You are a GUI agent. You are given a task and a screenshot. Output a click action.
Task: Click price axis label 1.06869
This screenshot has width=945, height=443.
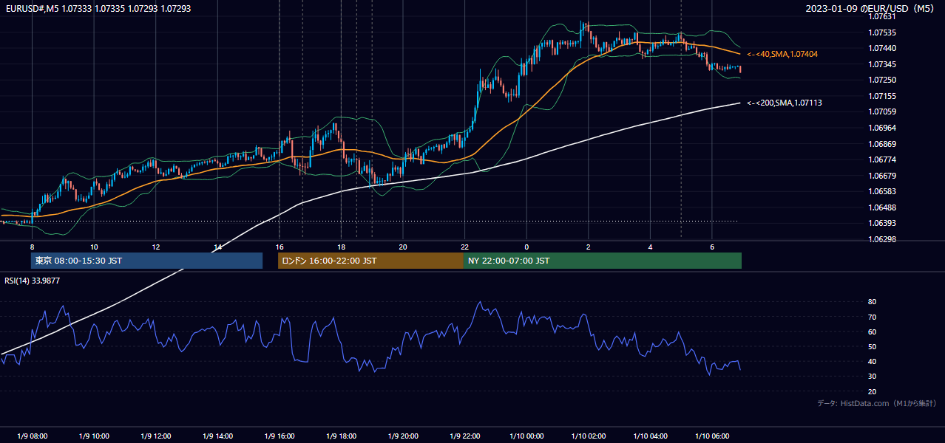[882, 144]
